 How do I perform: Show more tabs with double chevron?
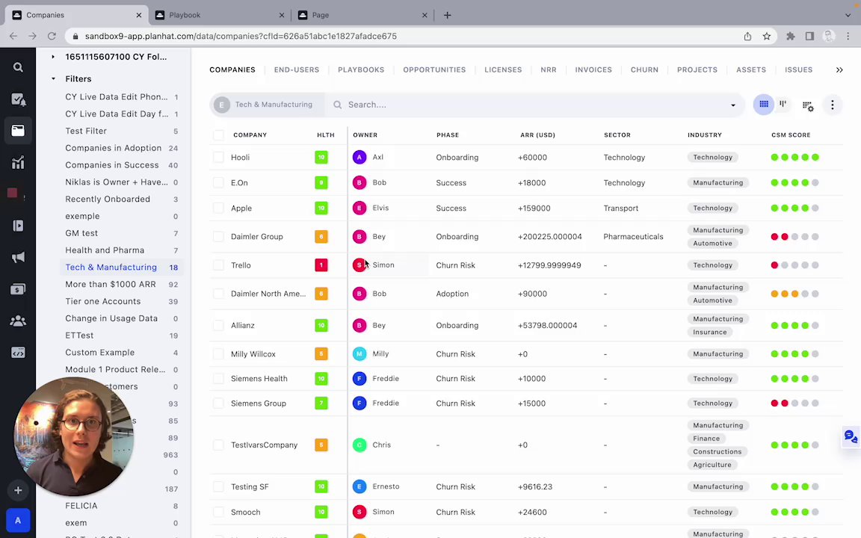coord(839,69)
